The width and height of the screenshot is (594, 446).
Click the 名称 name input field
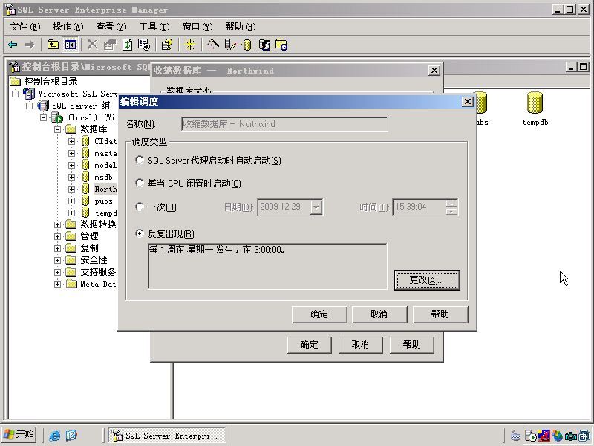tap(284, 124)
